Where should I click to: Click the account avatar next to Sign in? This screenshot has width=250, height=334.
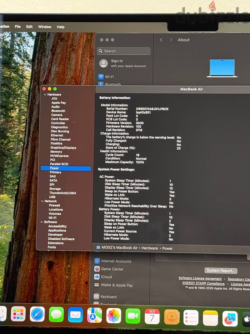coord(104,63)
